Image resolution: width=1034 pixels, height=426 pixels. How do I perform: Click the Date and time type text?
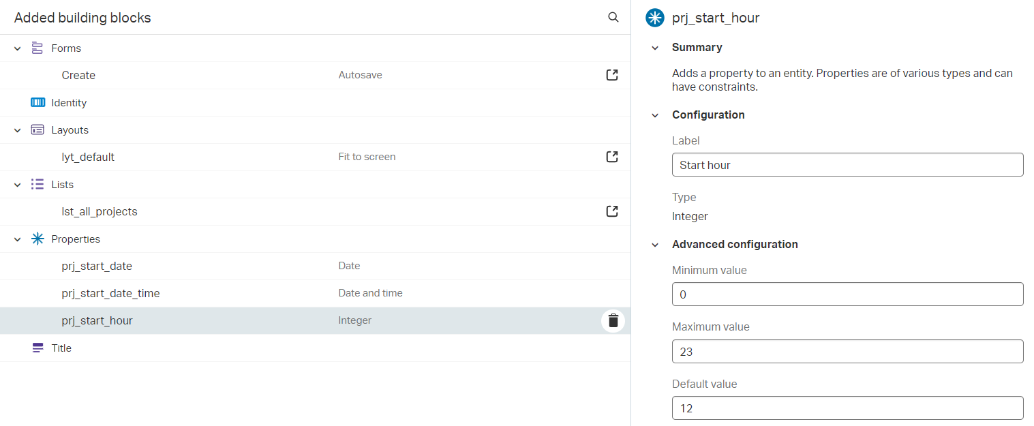coord(371,293)
